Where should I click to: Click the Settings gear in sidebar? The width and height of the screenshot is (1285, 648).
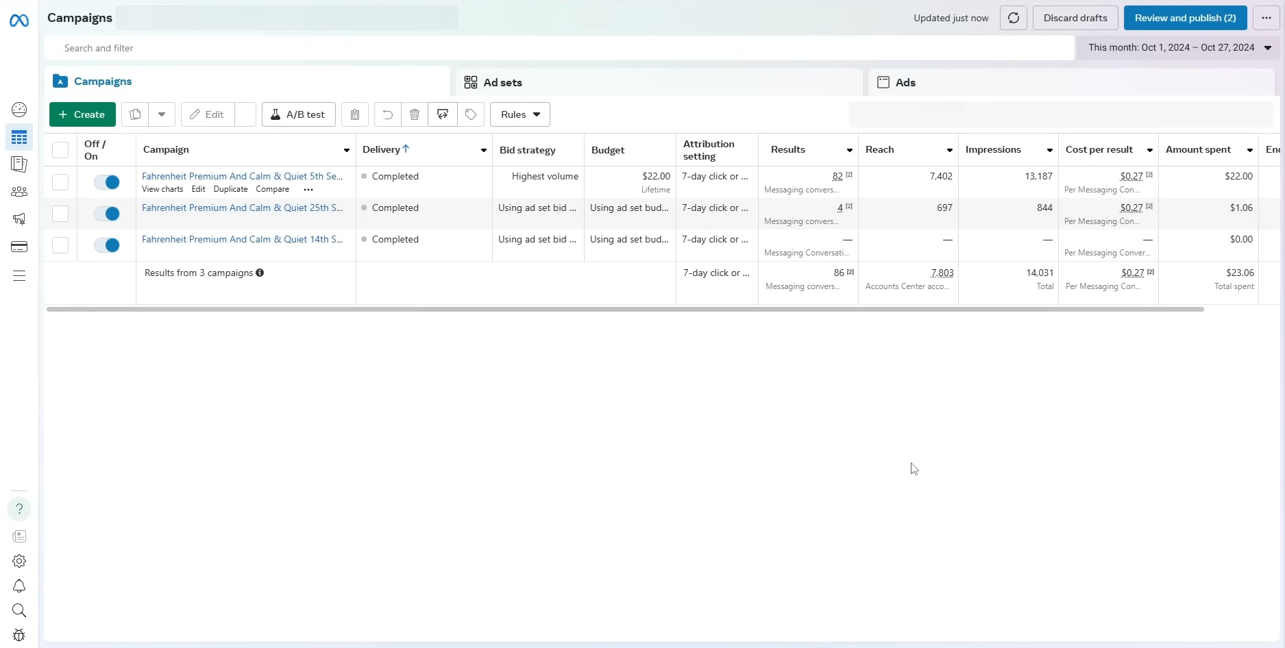click(x=19, y=561)
